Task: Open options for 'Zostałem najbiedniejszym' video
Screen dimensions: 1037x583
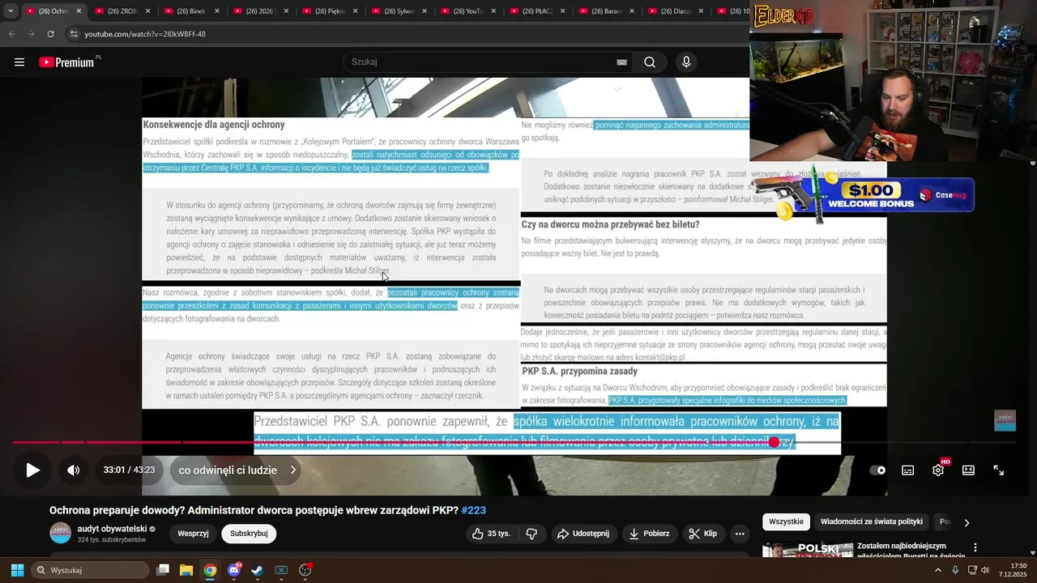Action: point(975,548)
